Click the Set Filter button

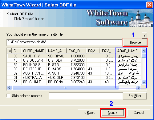(x=135, y=96)
